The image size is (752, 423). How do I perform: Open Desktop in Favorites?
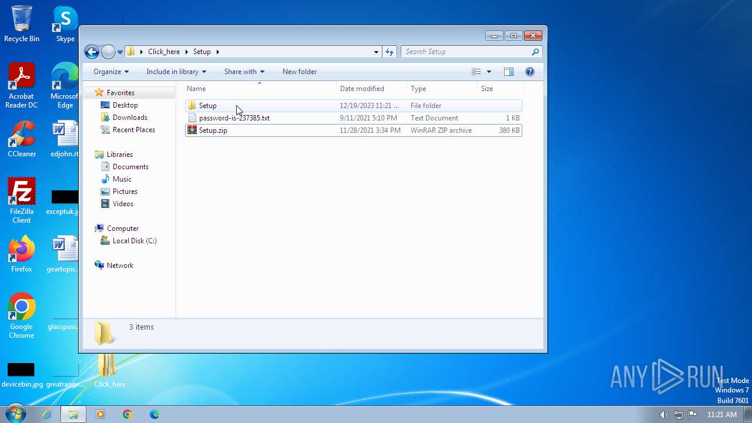[x=125, y=105]
